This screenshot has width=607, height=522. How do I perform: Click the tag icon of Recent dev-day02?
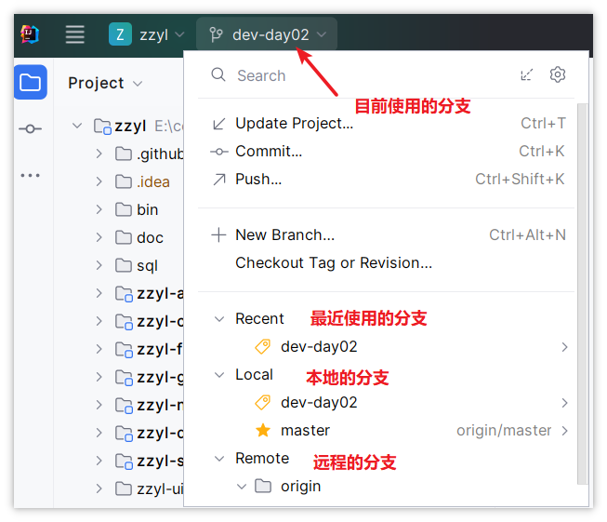coord(263,346)
